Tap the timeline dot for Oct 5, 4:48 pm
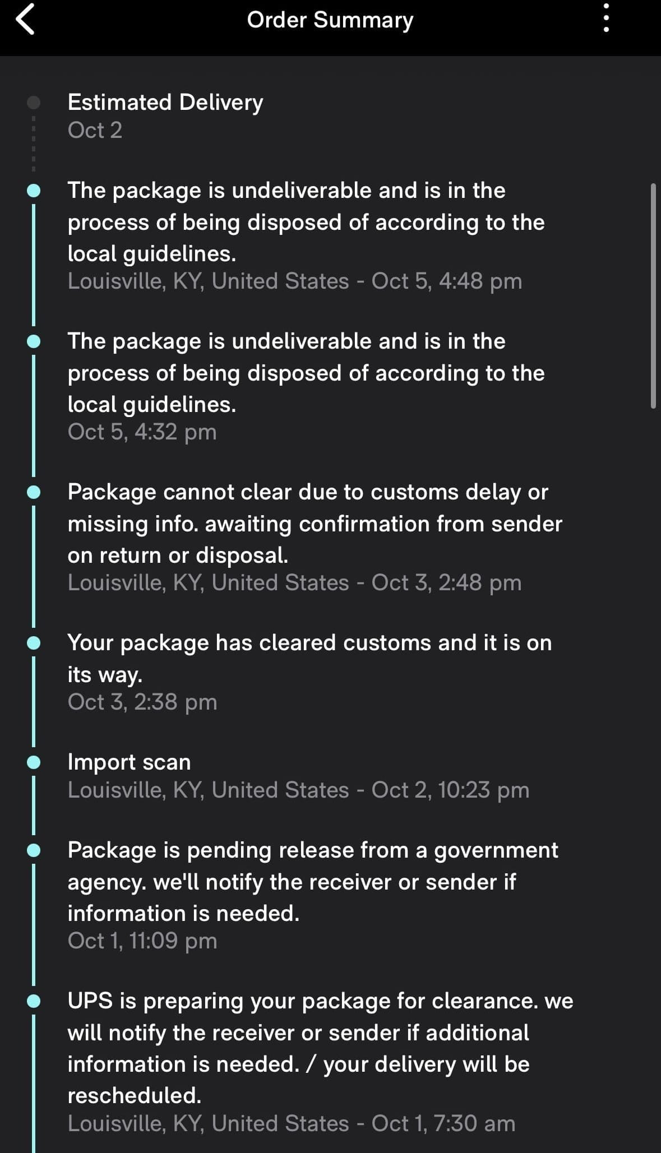Screen dimensions: 661x1153 click(x=34, y=191)
